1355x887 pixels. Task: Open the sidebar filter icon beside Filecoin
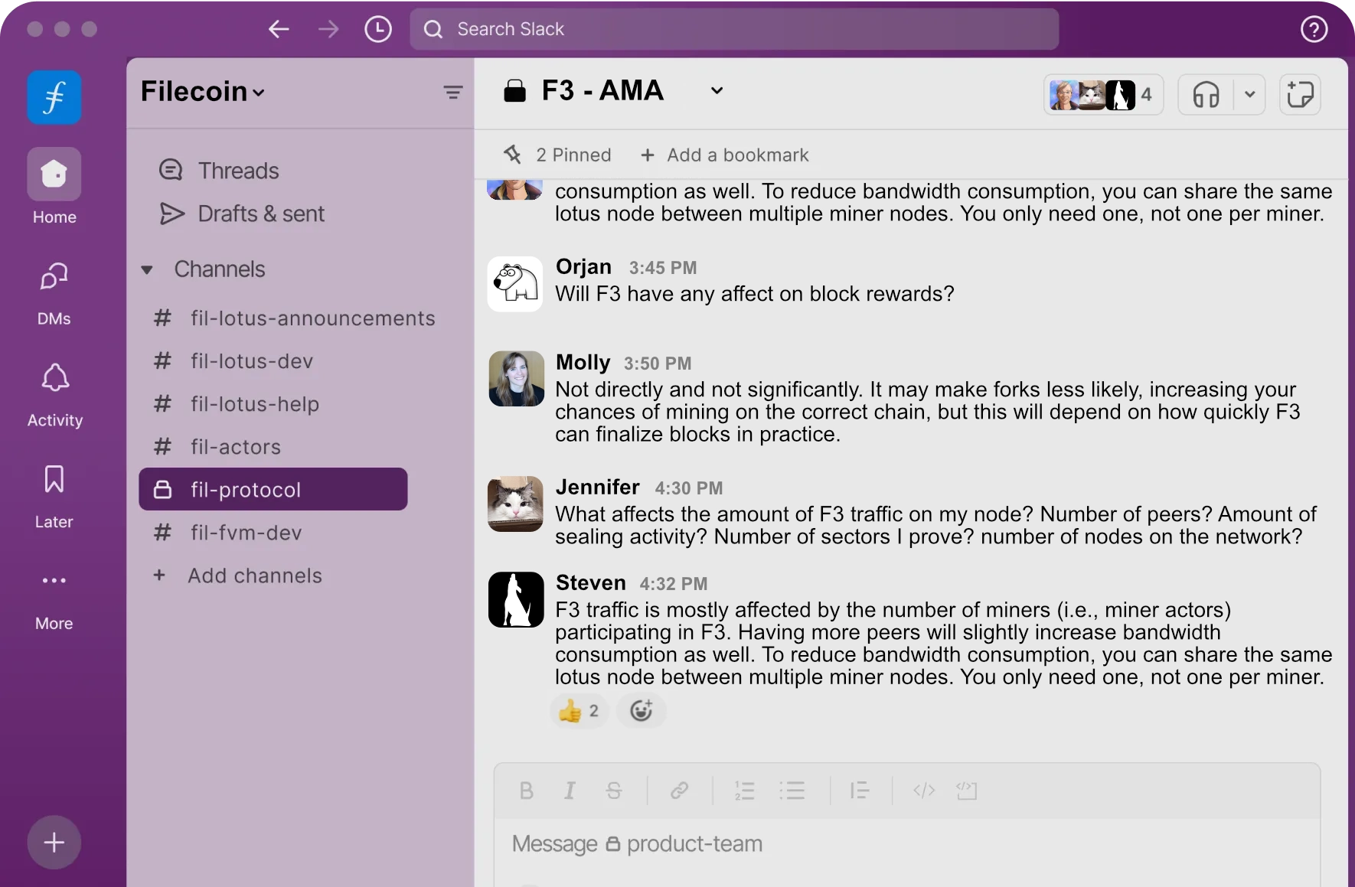[452, 93]
